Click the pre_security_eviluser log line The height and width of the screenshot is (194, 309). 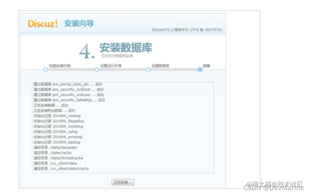(69, 95)
